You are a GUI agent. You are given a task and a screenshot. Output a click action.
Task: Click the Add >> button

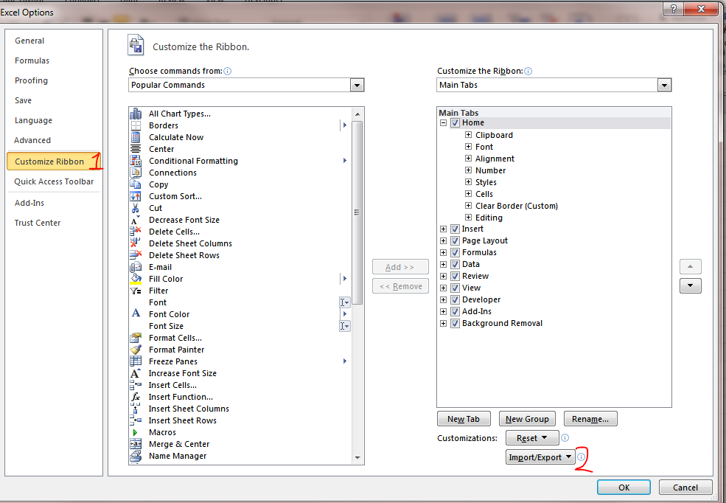[400, 267]
